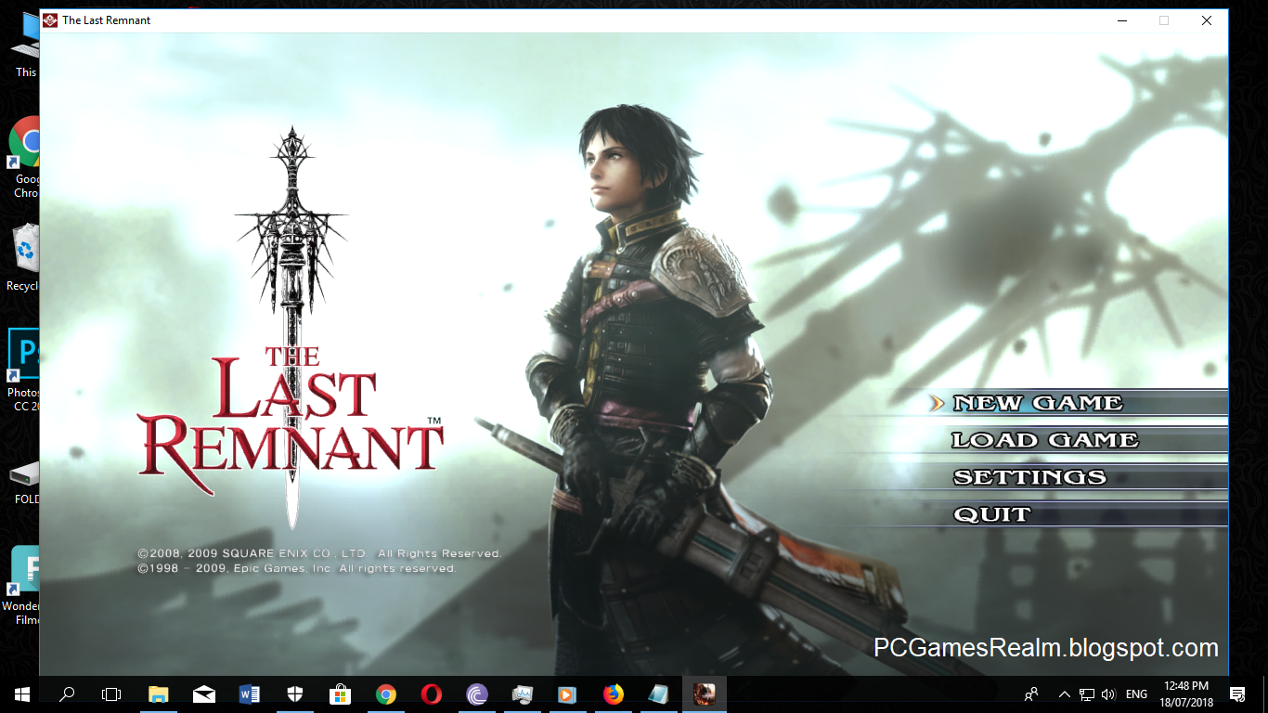This screenshot has width=1268, height=713.
Task: Switch to Chrome on the taskbar
Action: point(386,694)
